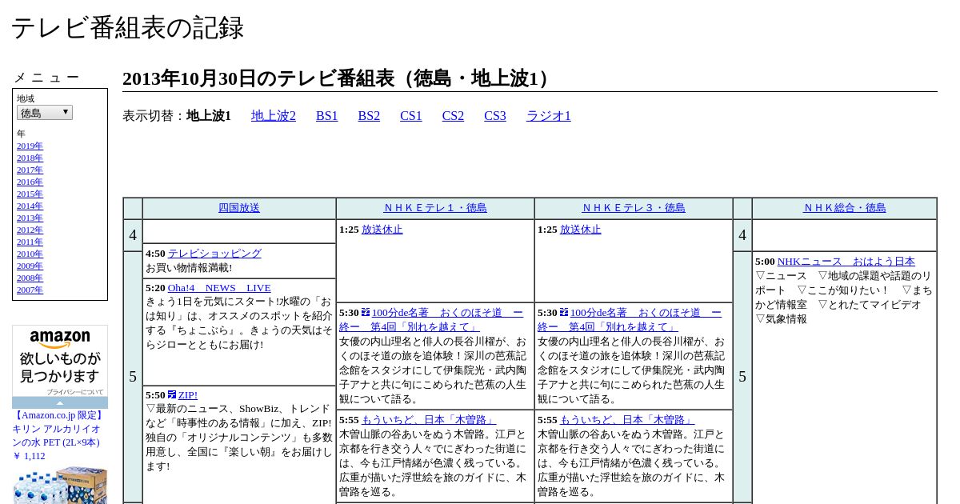Switch to the CS1 listing

pyautogui.click(x=411, y=116)
